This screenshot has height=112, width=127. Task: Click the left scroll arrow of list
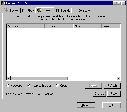(8, 78)
